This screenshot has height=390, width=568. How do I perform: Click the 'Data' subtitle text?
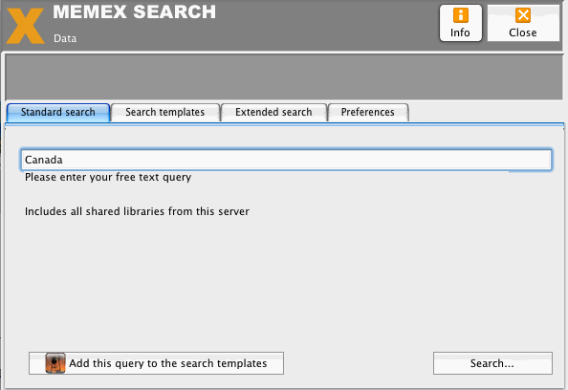[65, 38]
